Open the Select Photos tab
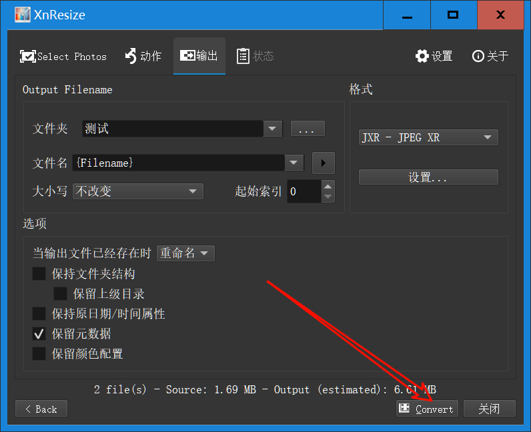 point(63,56)
